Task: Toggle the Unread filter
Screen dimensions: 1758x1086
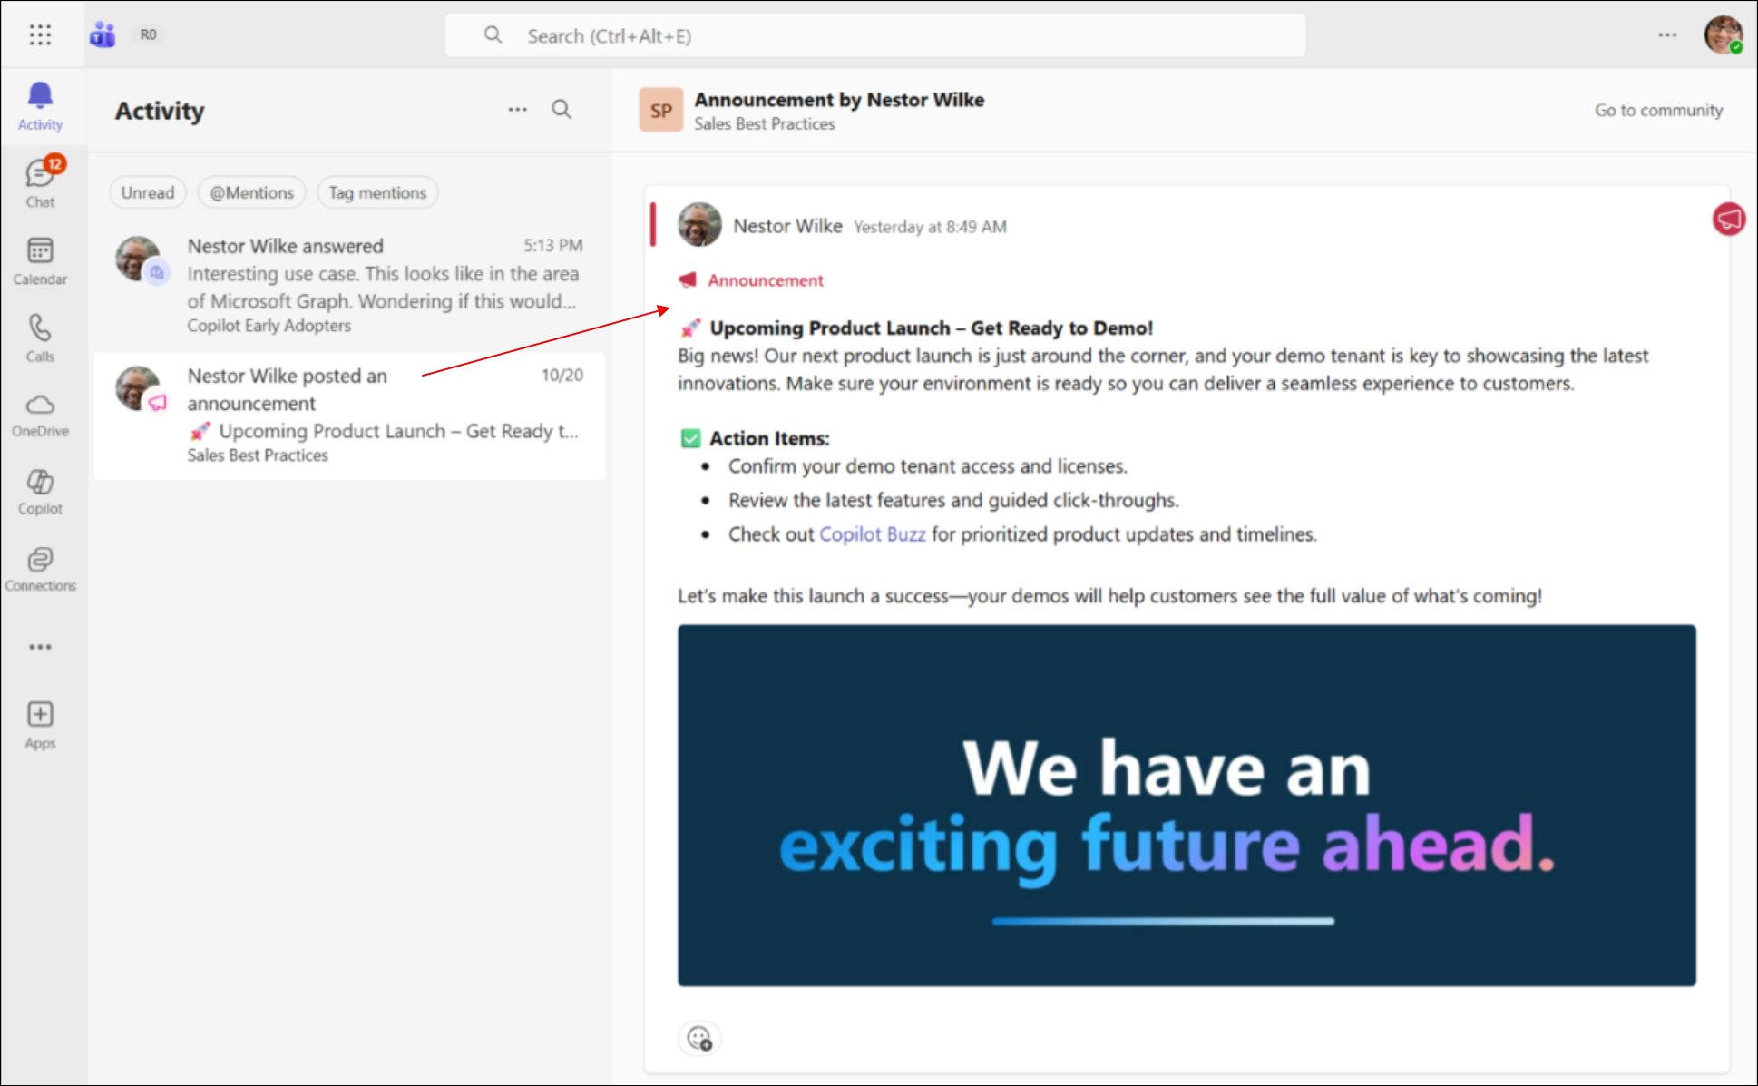Action: pyautogui.click(x=147, y=192)
